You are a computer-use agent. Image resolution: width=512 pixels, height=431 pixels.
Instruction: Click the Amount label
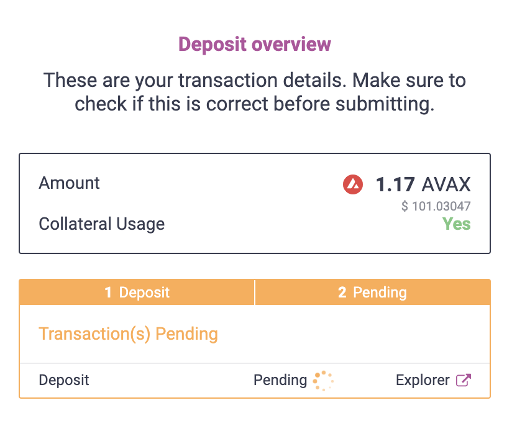tap(69, 183)
